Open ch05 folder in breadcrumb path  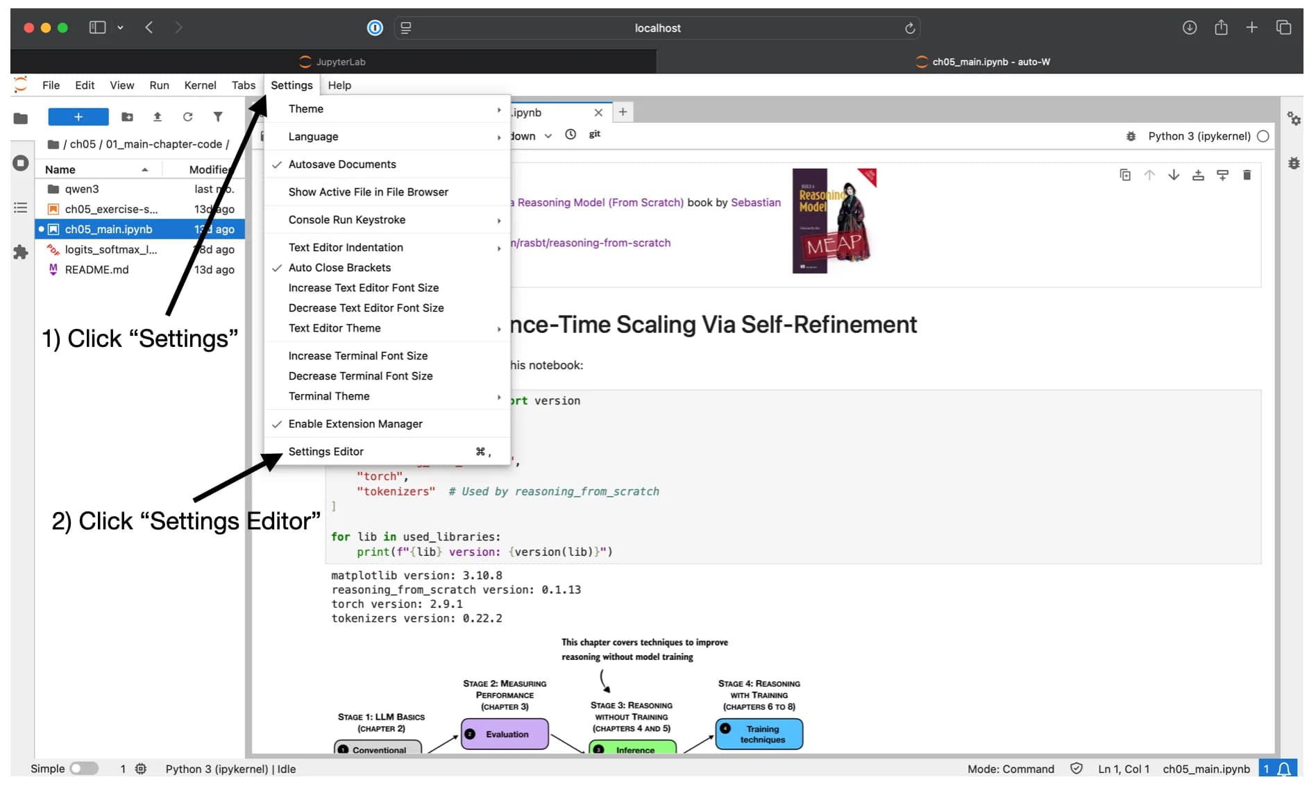point(83,144)
